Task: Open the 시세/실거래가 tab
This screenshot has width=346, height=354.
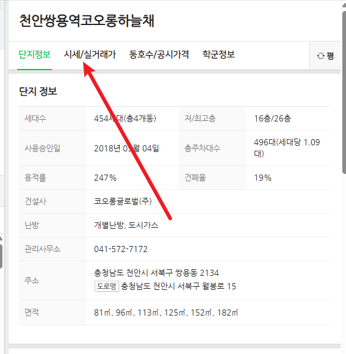Action: pyautogui.click(x=90, y=55)
